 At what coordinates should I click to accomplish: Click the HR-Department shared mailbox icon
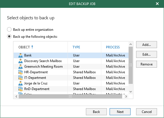pyautogui.click(x=21, y=72)
